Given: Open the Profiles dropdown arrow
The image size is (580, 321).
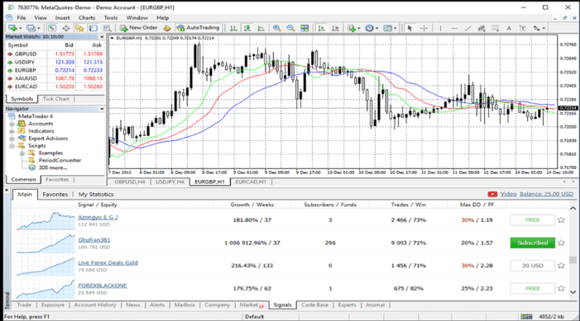Looking at the screenshot, I should pos(38,28).
